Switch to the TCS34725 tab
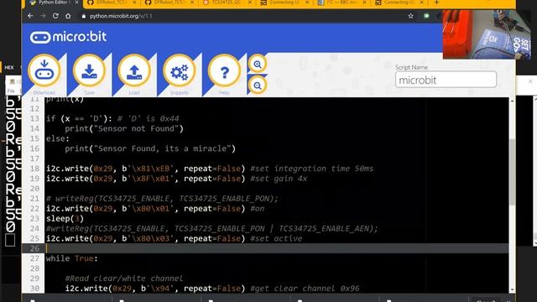Image resolution: width=537 pixels, height=302 pixels. click(226, 3)
